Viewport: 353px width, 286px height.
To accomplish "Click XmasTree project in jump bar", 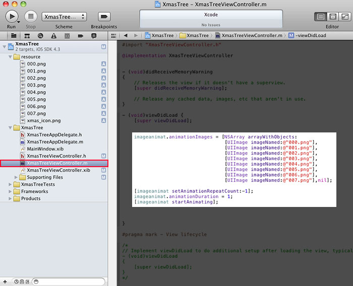I will click(x=159, y=35).
